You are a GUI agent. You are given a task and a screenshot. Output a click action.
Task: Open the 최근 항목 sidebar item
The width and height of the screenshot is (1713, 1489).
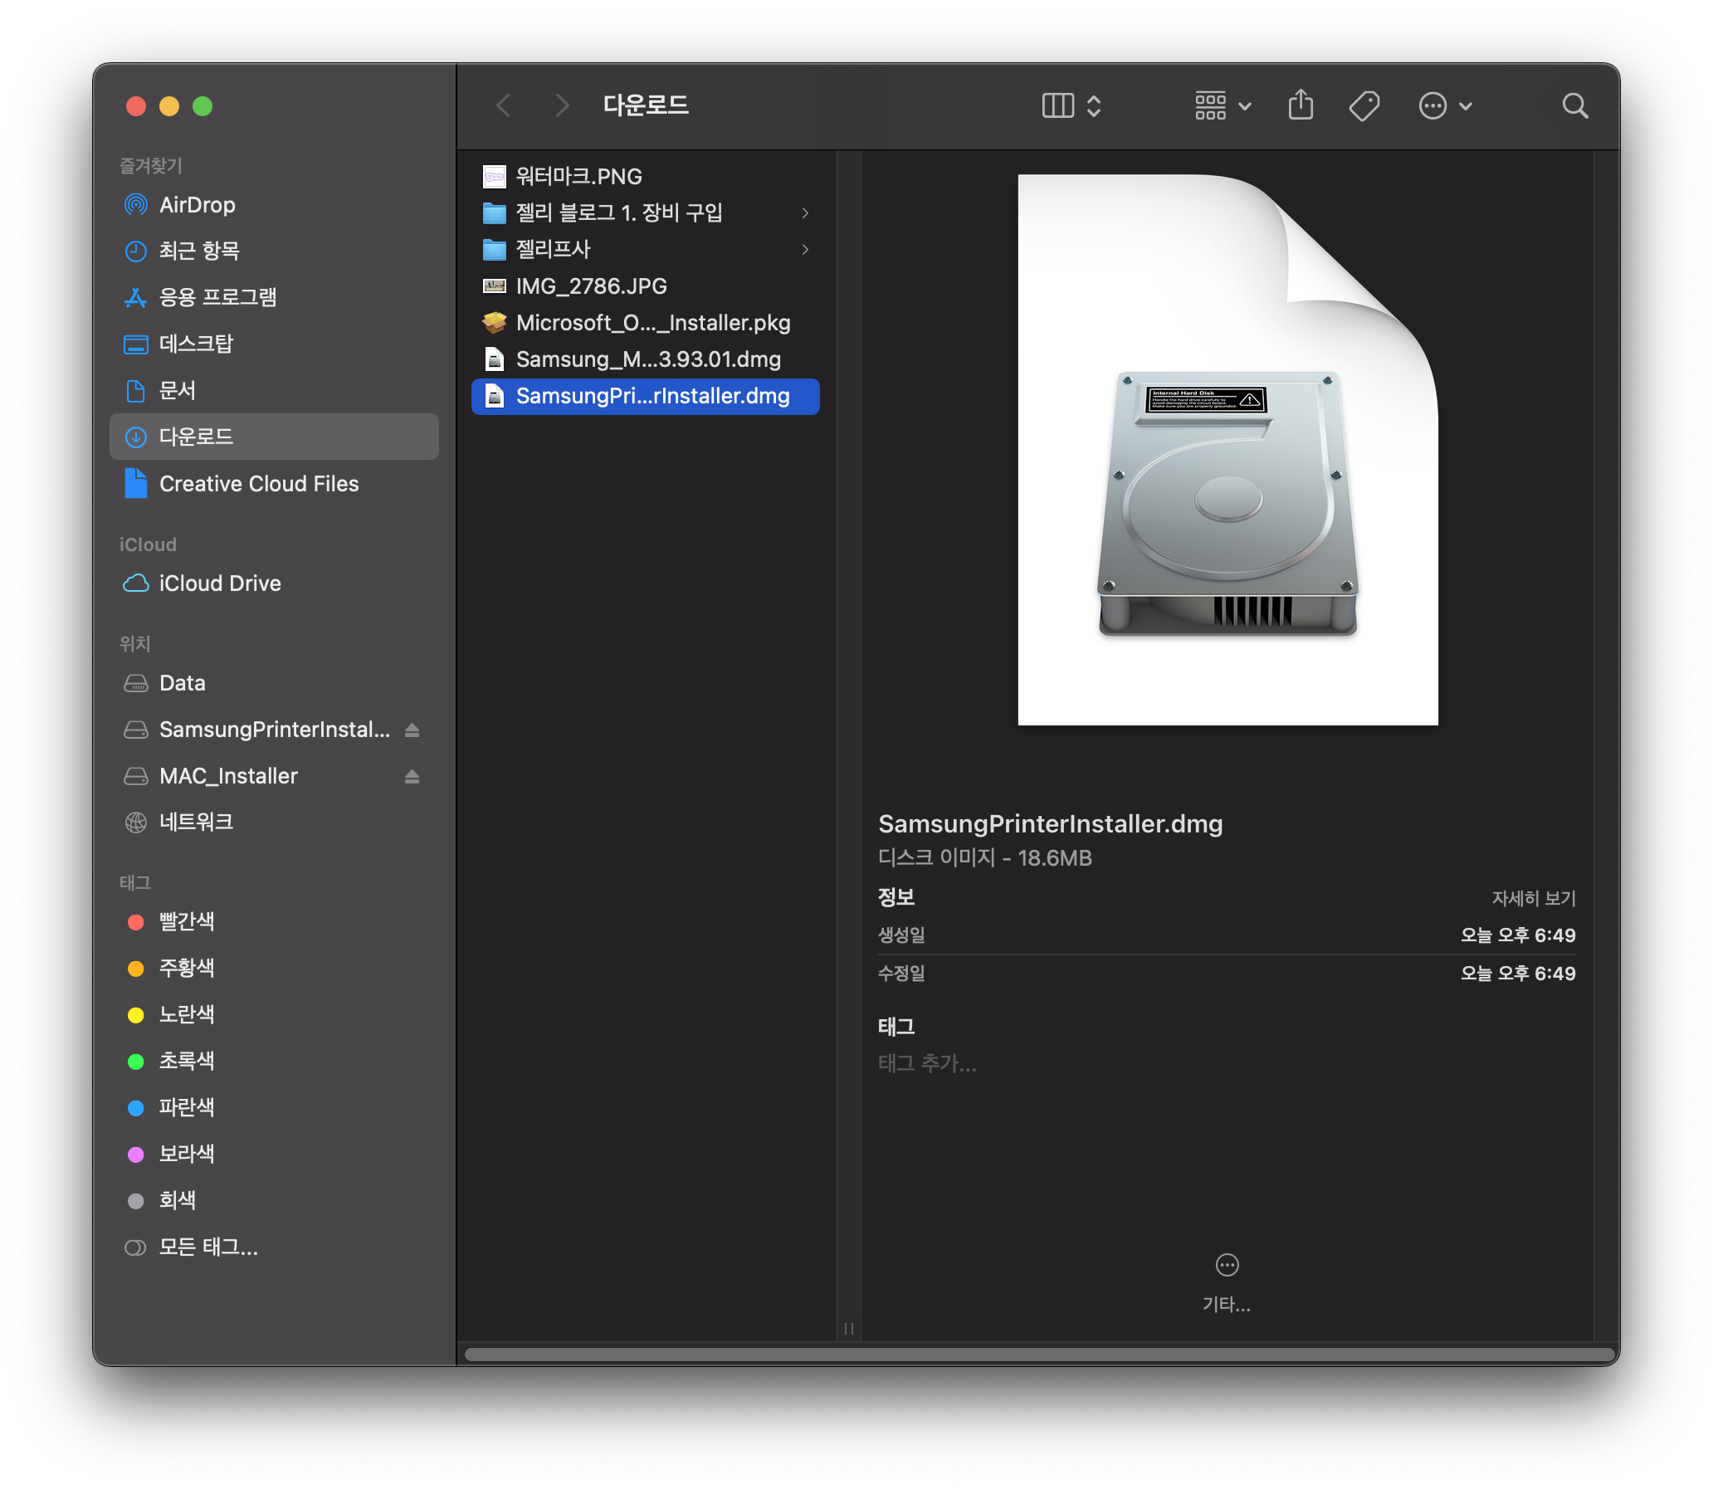click(273, 250)
